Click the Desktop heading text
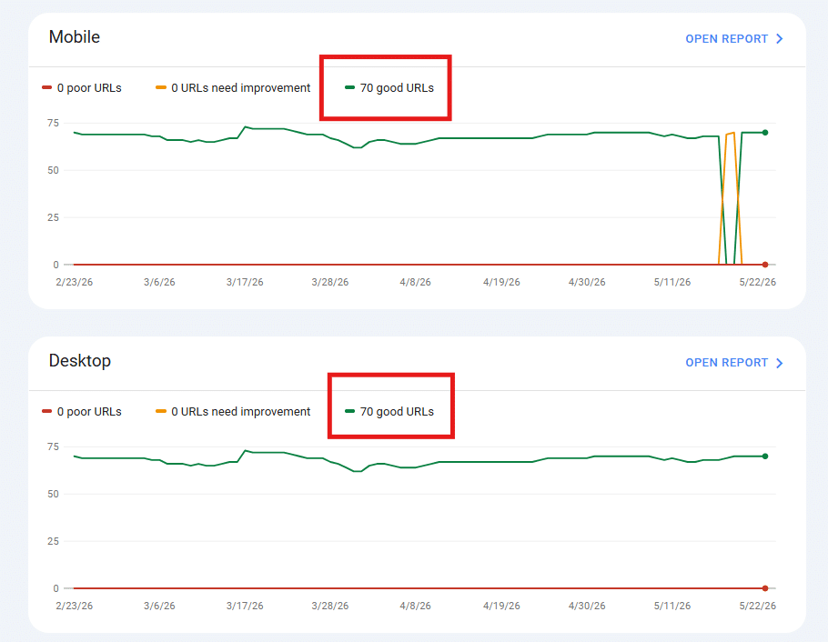Image resolution: width=828 pixels, height=642 pixels. pos(80,361)
